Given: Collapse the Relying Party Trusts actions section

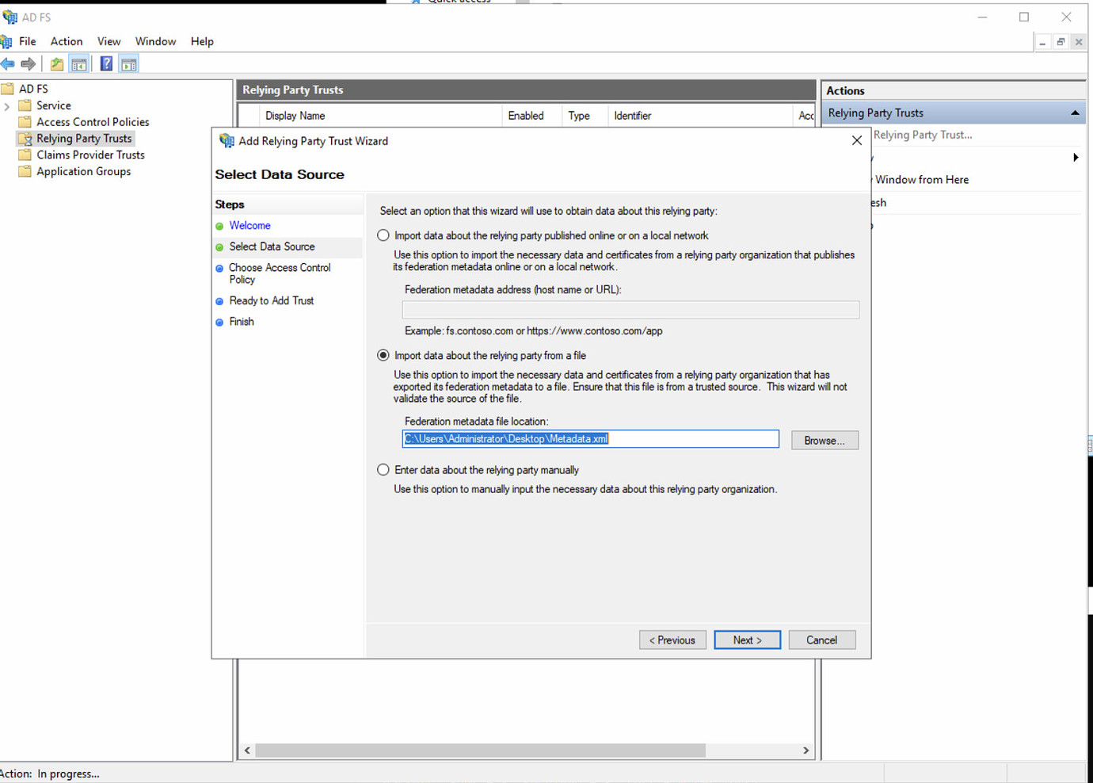Looking at the screenshot, I should pyautogui.click(x=1075, y=113).
